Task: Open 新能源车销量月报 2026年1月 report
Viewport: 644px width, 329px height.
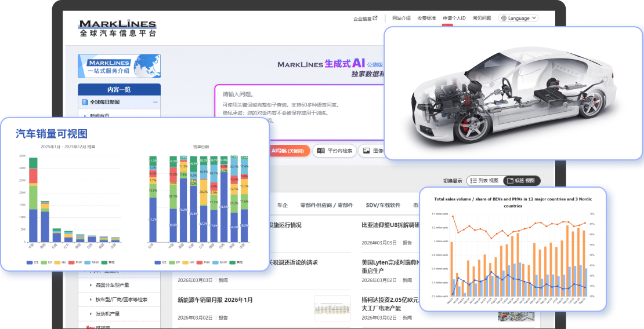Action: (215, 300)
